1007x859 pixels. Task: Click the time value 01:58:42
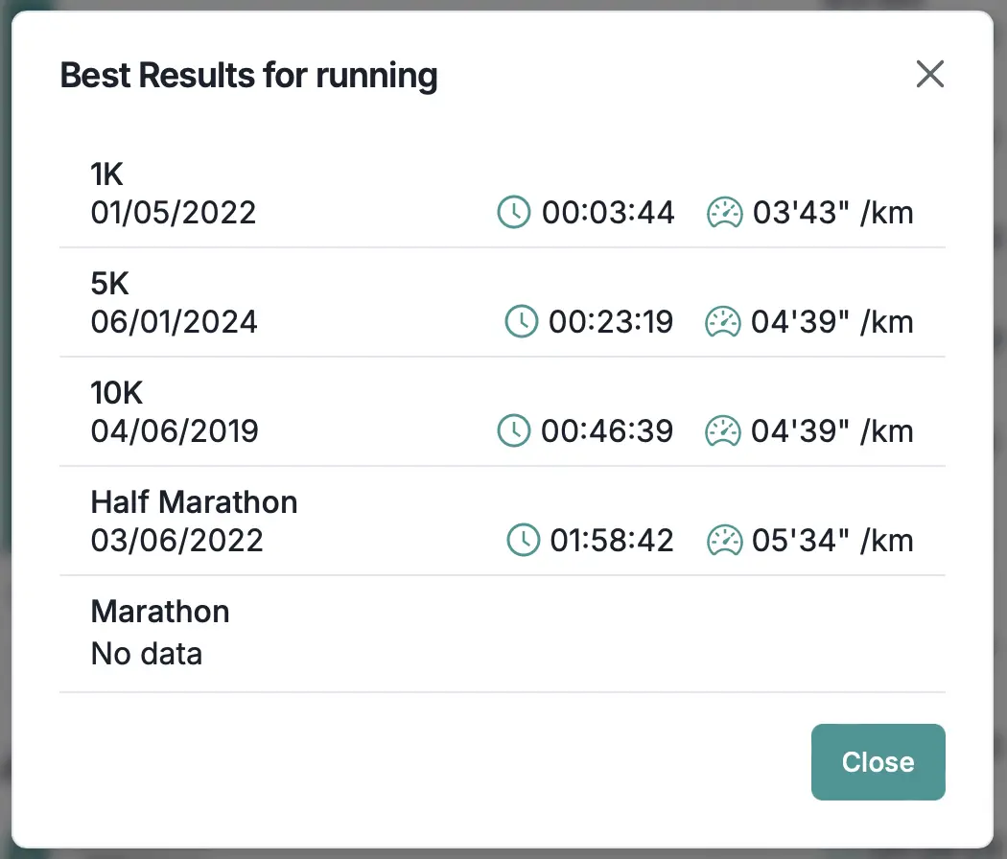[x=612, y=541]
